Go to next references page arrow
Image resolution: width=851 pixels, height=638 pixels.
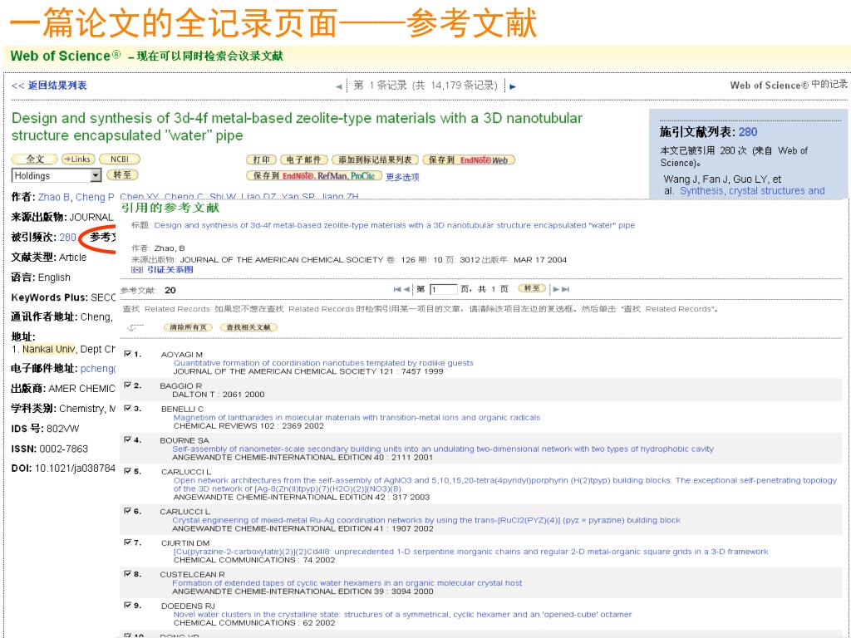pyautogui.click(x=556, y=289)
